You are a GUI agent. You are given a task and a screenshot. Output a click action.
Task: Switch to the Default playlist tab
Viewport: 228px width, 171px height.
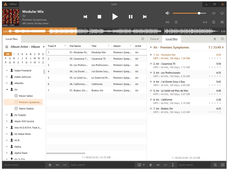tap(154, 39)
